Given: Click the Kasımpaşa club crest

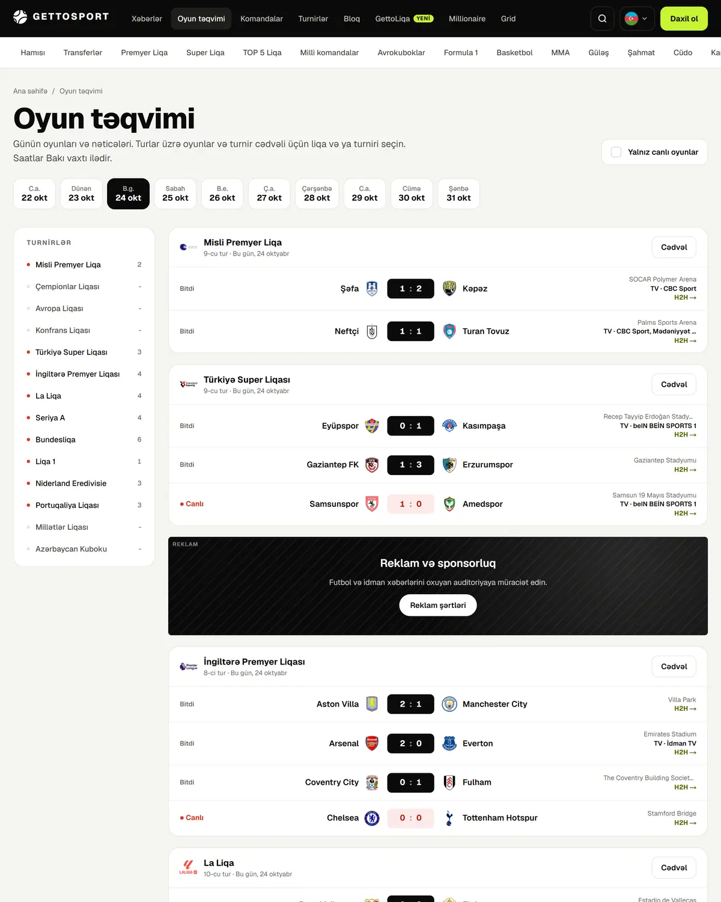Looking at the screenshot, I should (x=449, y=426).
